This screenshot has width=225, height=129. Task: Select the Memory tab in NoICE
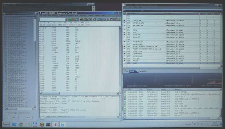tap(67, 117)
